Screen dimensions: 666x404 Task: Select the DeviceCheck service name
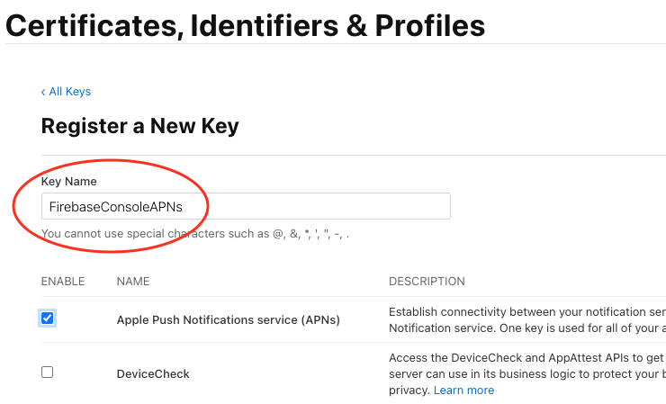click(x=153, y=373)
